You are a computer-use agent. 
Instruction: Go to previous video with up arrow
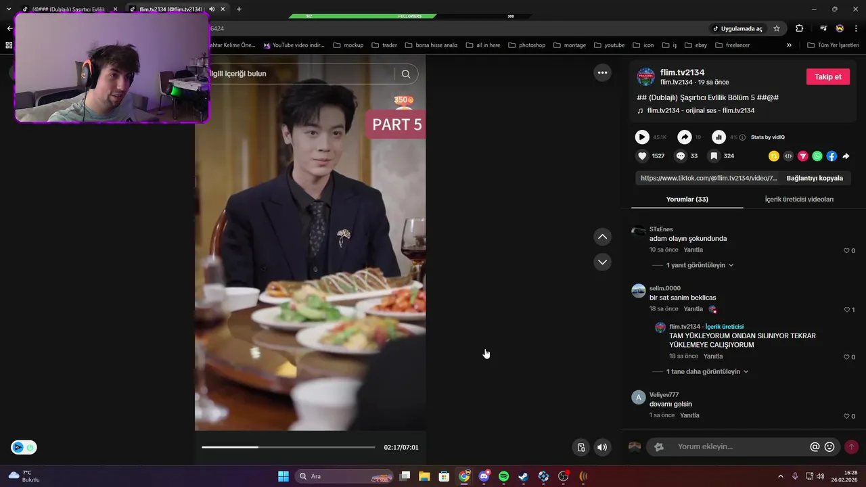pyautogui.click(x=602, y=237)
